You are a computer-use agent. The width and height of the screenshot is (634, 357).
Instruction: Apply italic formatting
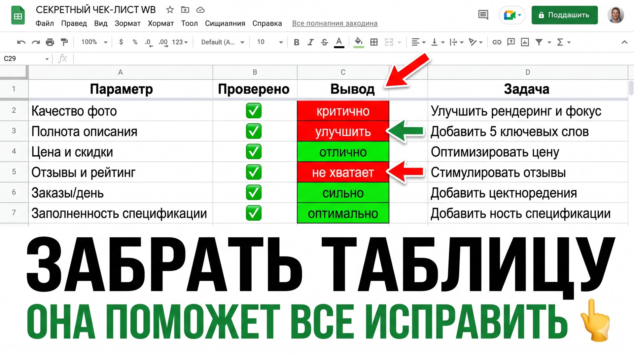(x=310, y=42)
